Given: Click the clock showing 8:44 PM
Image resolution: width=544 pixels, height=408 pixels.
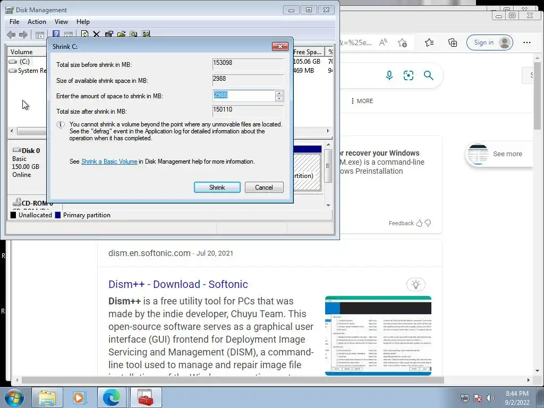Looking at the screenshot, I should [517, 394].
